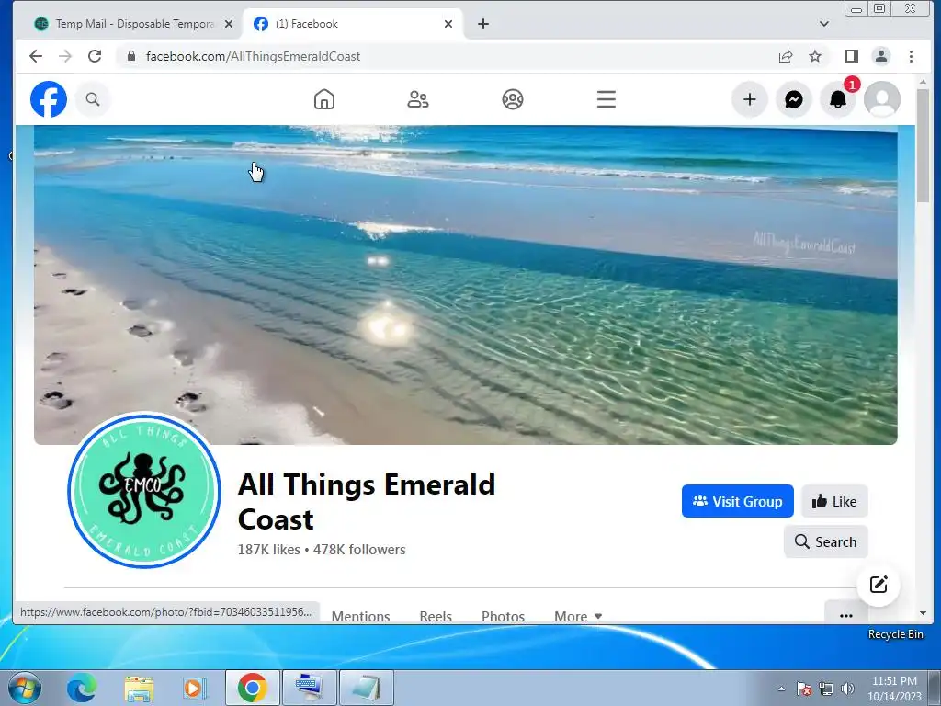
Task: Click the Create plus button
Action: coord(750,99)
